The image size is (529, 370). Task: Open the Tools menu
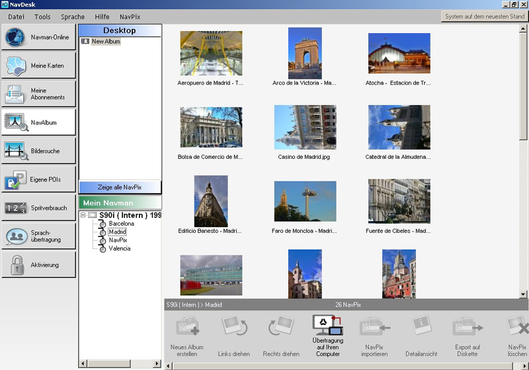(x=42, y=17)
